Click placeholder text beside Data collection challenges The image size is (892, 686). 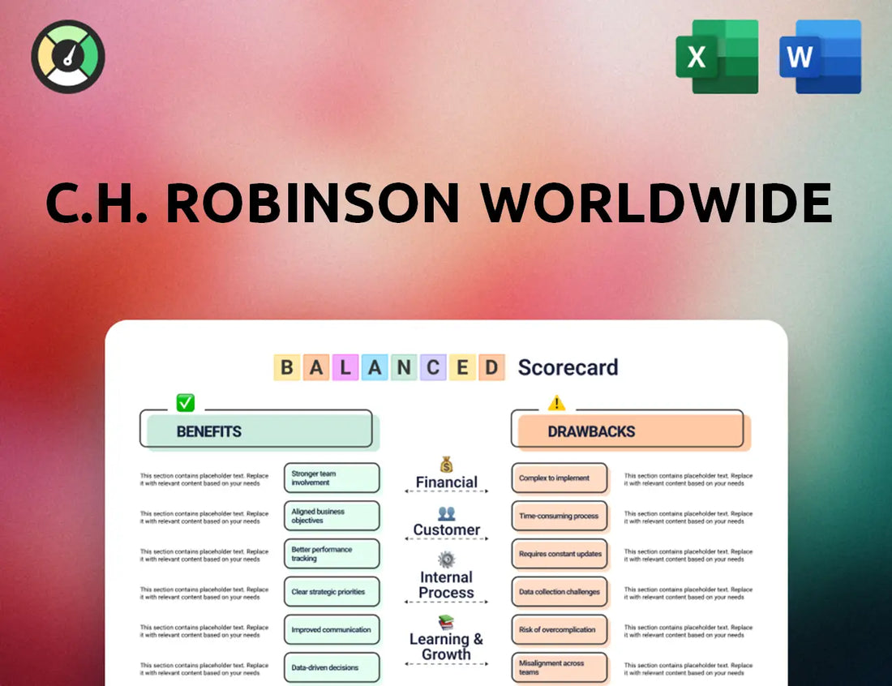[x=688, y=594]
